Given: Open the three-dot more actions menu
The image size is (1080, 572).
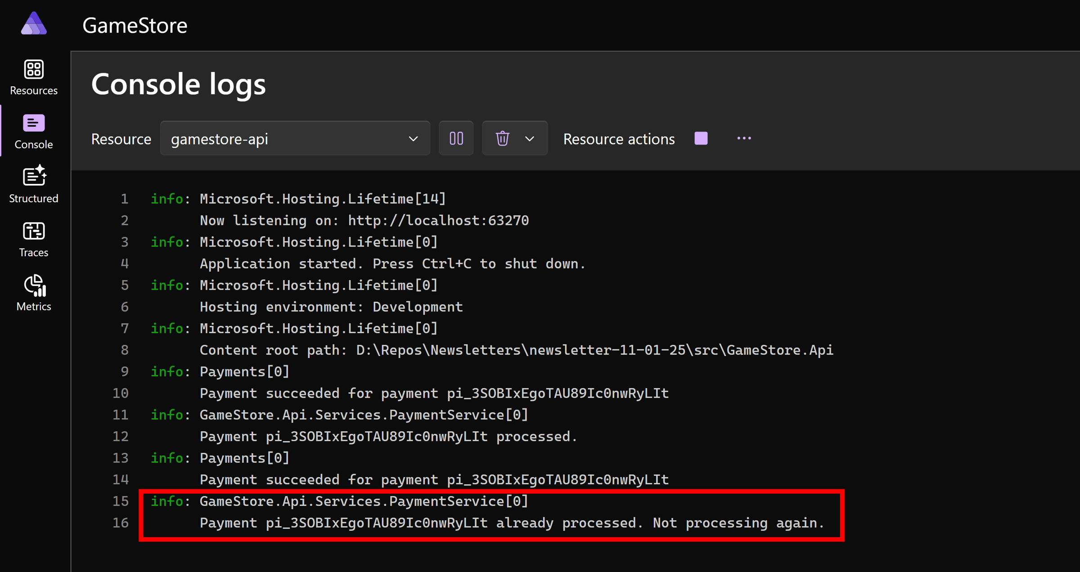Looking at the screenshot, I should coord(744,139).
